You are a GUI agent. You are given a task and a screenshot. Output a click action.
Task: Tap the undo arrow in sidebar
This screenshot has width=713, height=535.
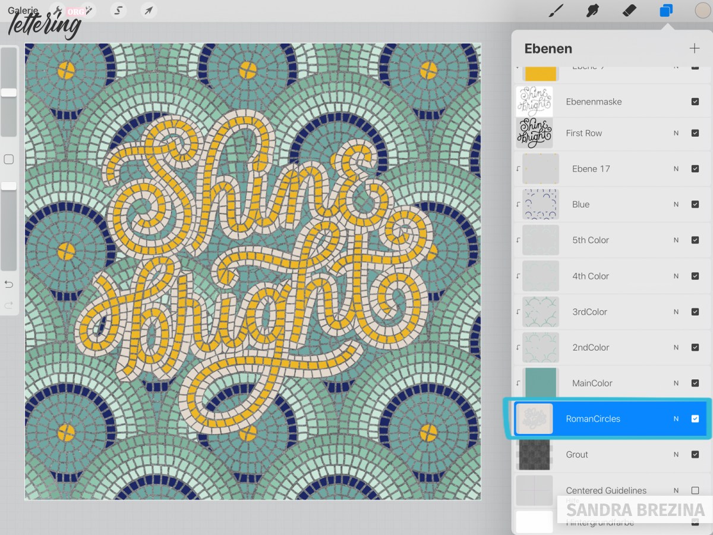[x=9, y=284]
